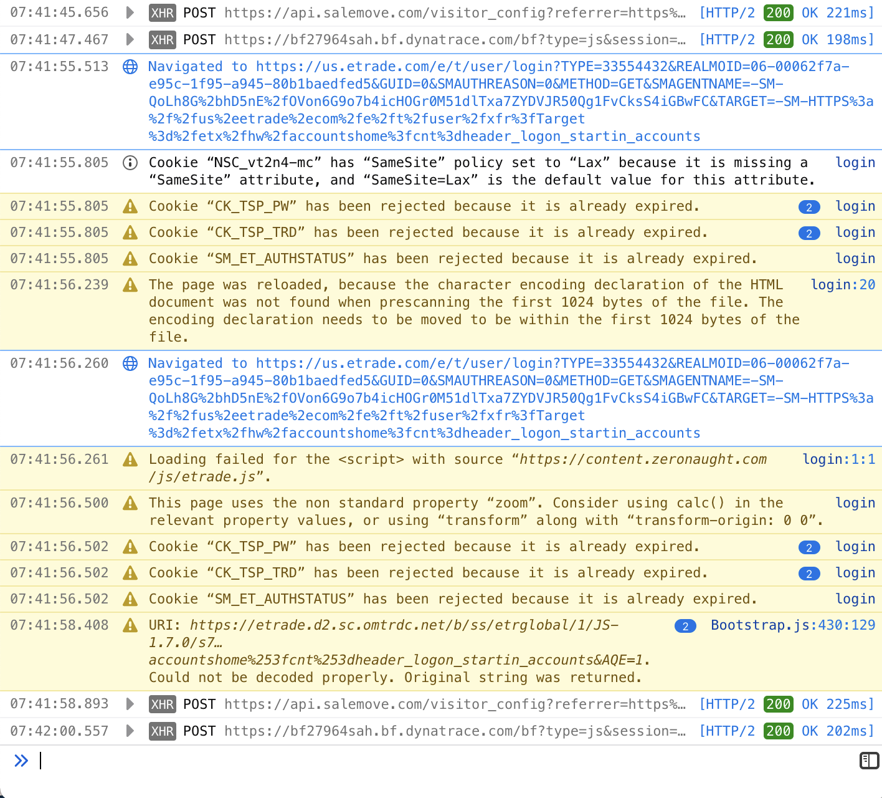The image size is (882, 798).
Task: Click the globe icon next to first Navigated entry
Action: (130, 67)
